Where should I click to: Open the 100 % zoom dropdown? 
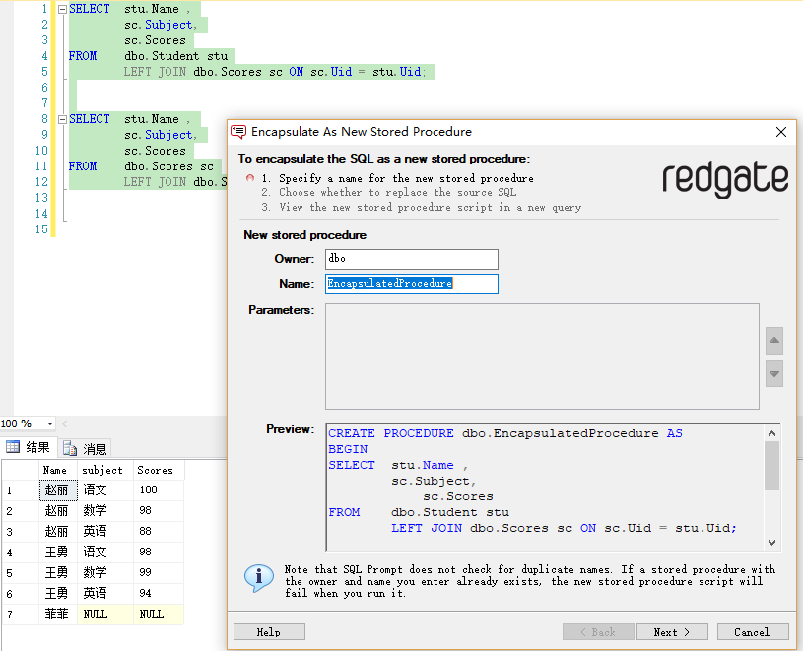(x=49, y=423)
